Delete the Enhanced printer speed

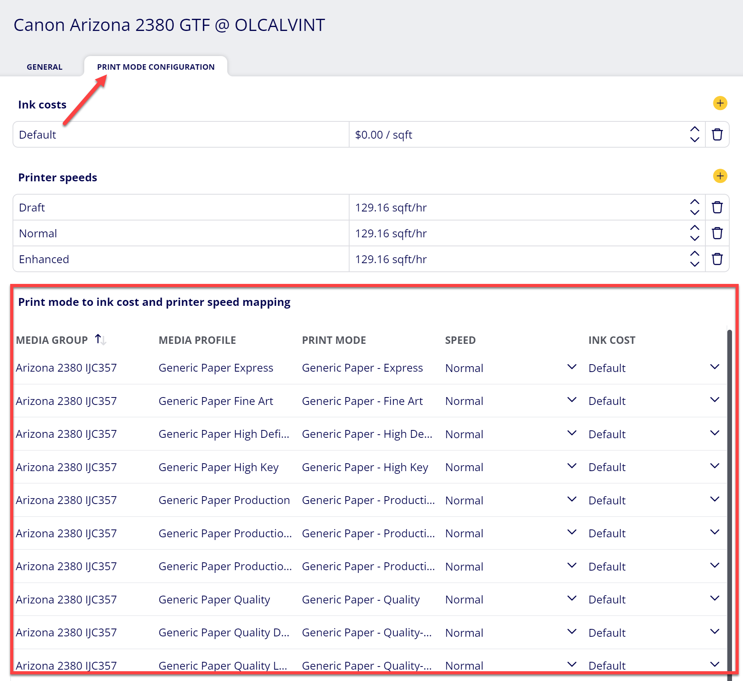click(x=717, y=259)
